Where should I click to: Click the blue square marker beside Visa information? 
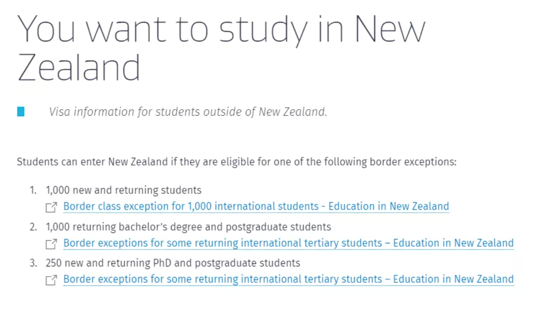point(21,112)
